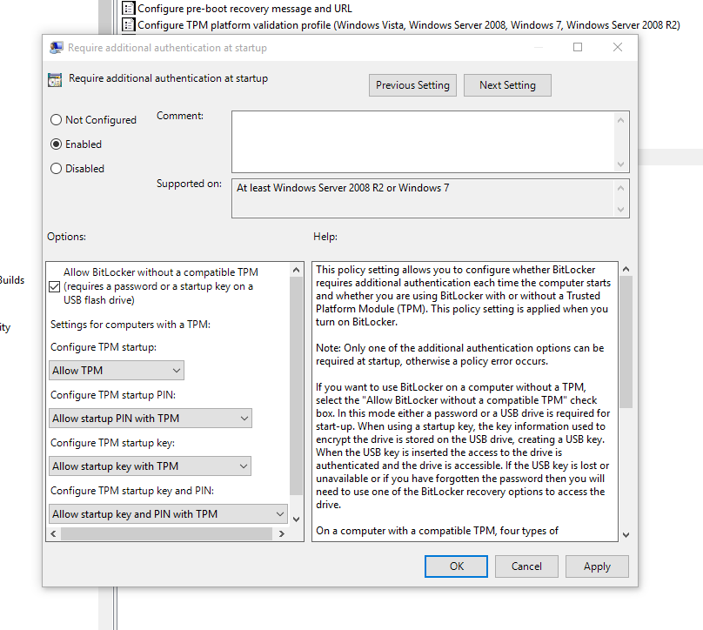Screen dimensions: 703x630
Task: Select Configure pre-boot recovery message and URL policy
Action: point(244,9)
